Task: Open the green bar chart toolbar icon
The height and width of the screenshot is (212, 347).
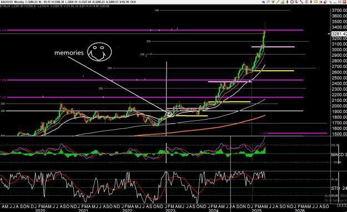Action: pos(283,2)
